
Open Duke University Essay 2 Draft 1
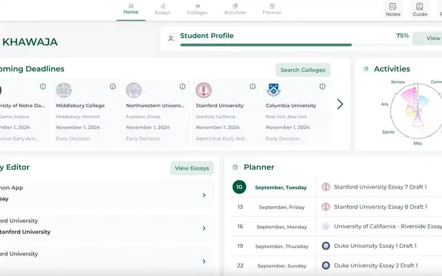(376, 266)
